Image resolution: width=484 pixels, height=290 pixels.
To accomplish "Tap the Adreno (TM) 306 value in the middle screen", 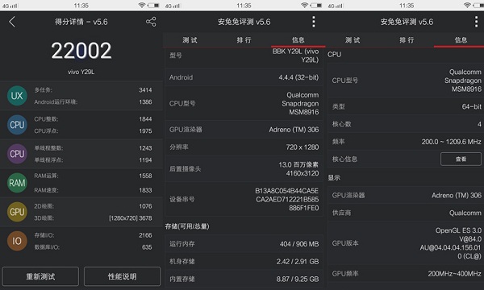I will pos(294,130).
